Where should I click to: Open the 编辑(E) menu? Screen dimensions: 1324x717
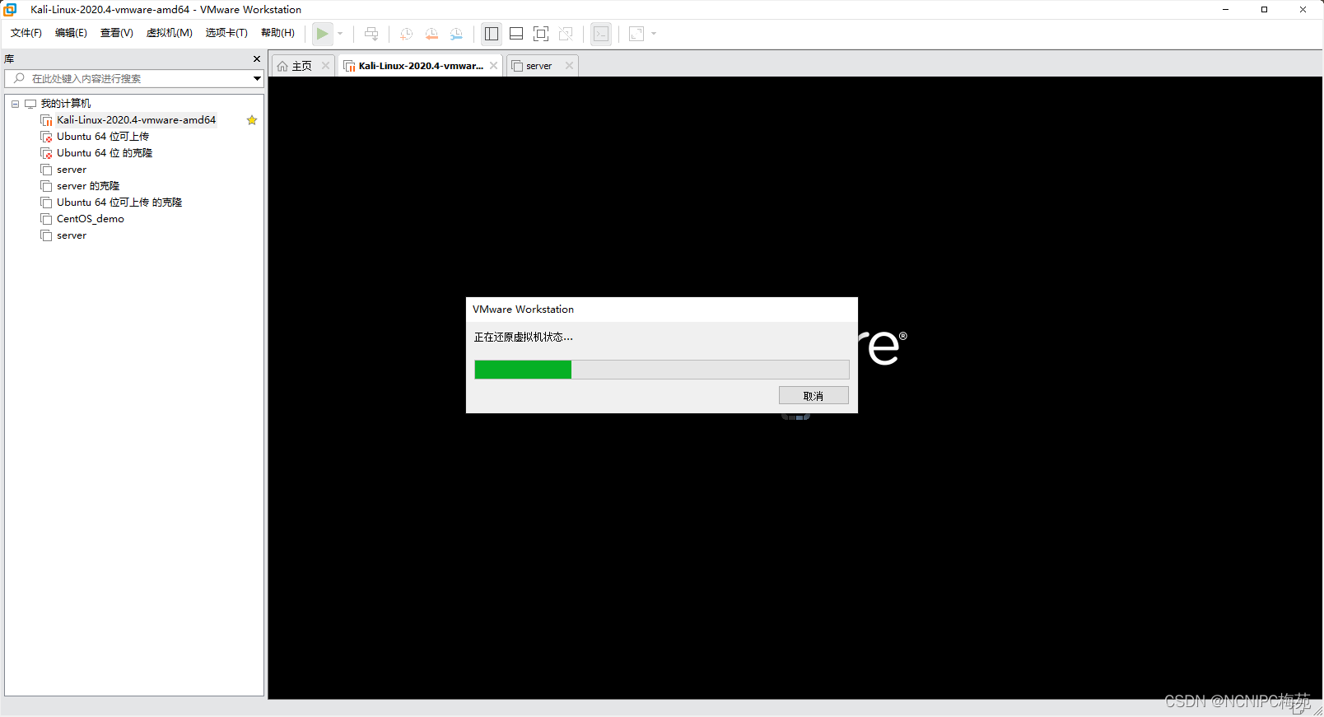point(71,33)
